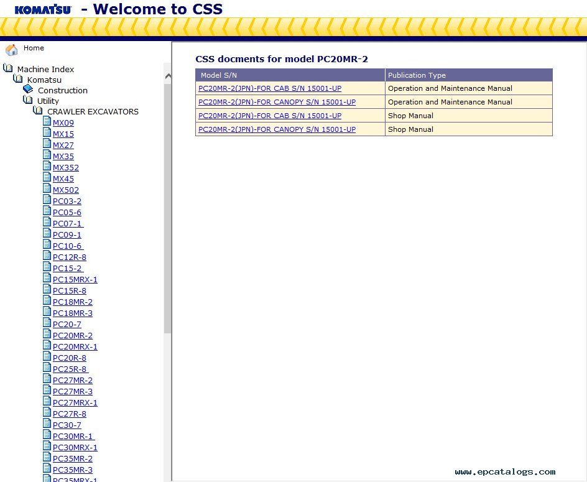This screenshot has height=482, width=587.
Task: Open the Home link
Action: click(34, 48)
